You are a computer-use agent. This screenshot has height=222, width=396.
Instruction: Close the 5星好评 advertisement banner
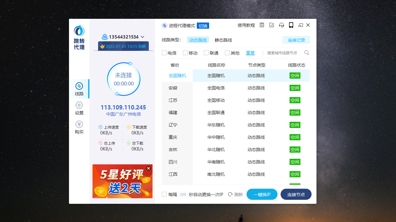click(148, 168)
